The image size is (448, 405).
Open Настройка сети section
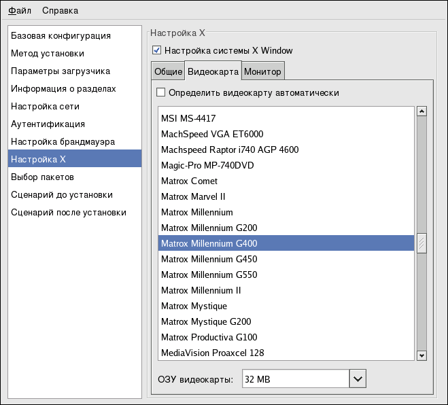click(45, 106)
